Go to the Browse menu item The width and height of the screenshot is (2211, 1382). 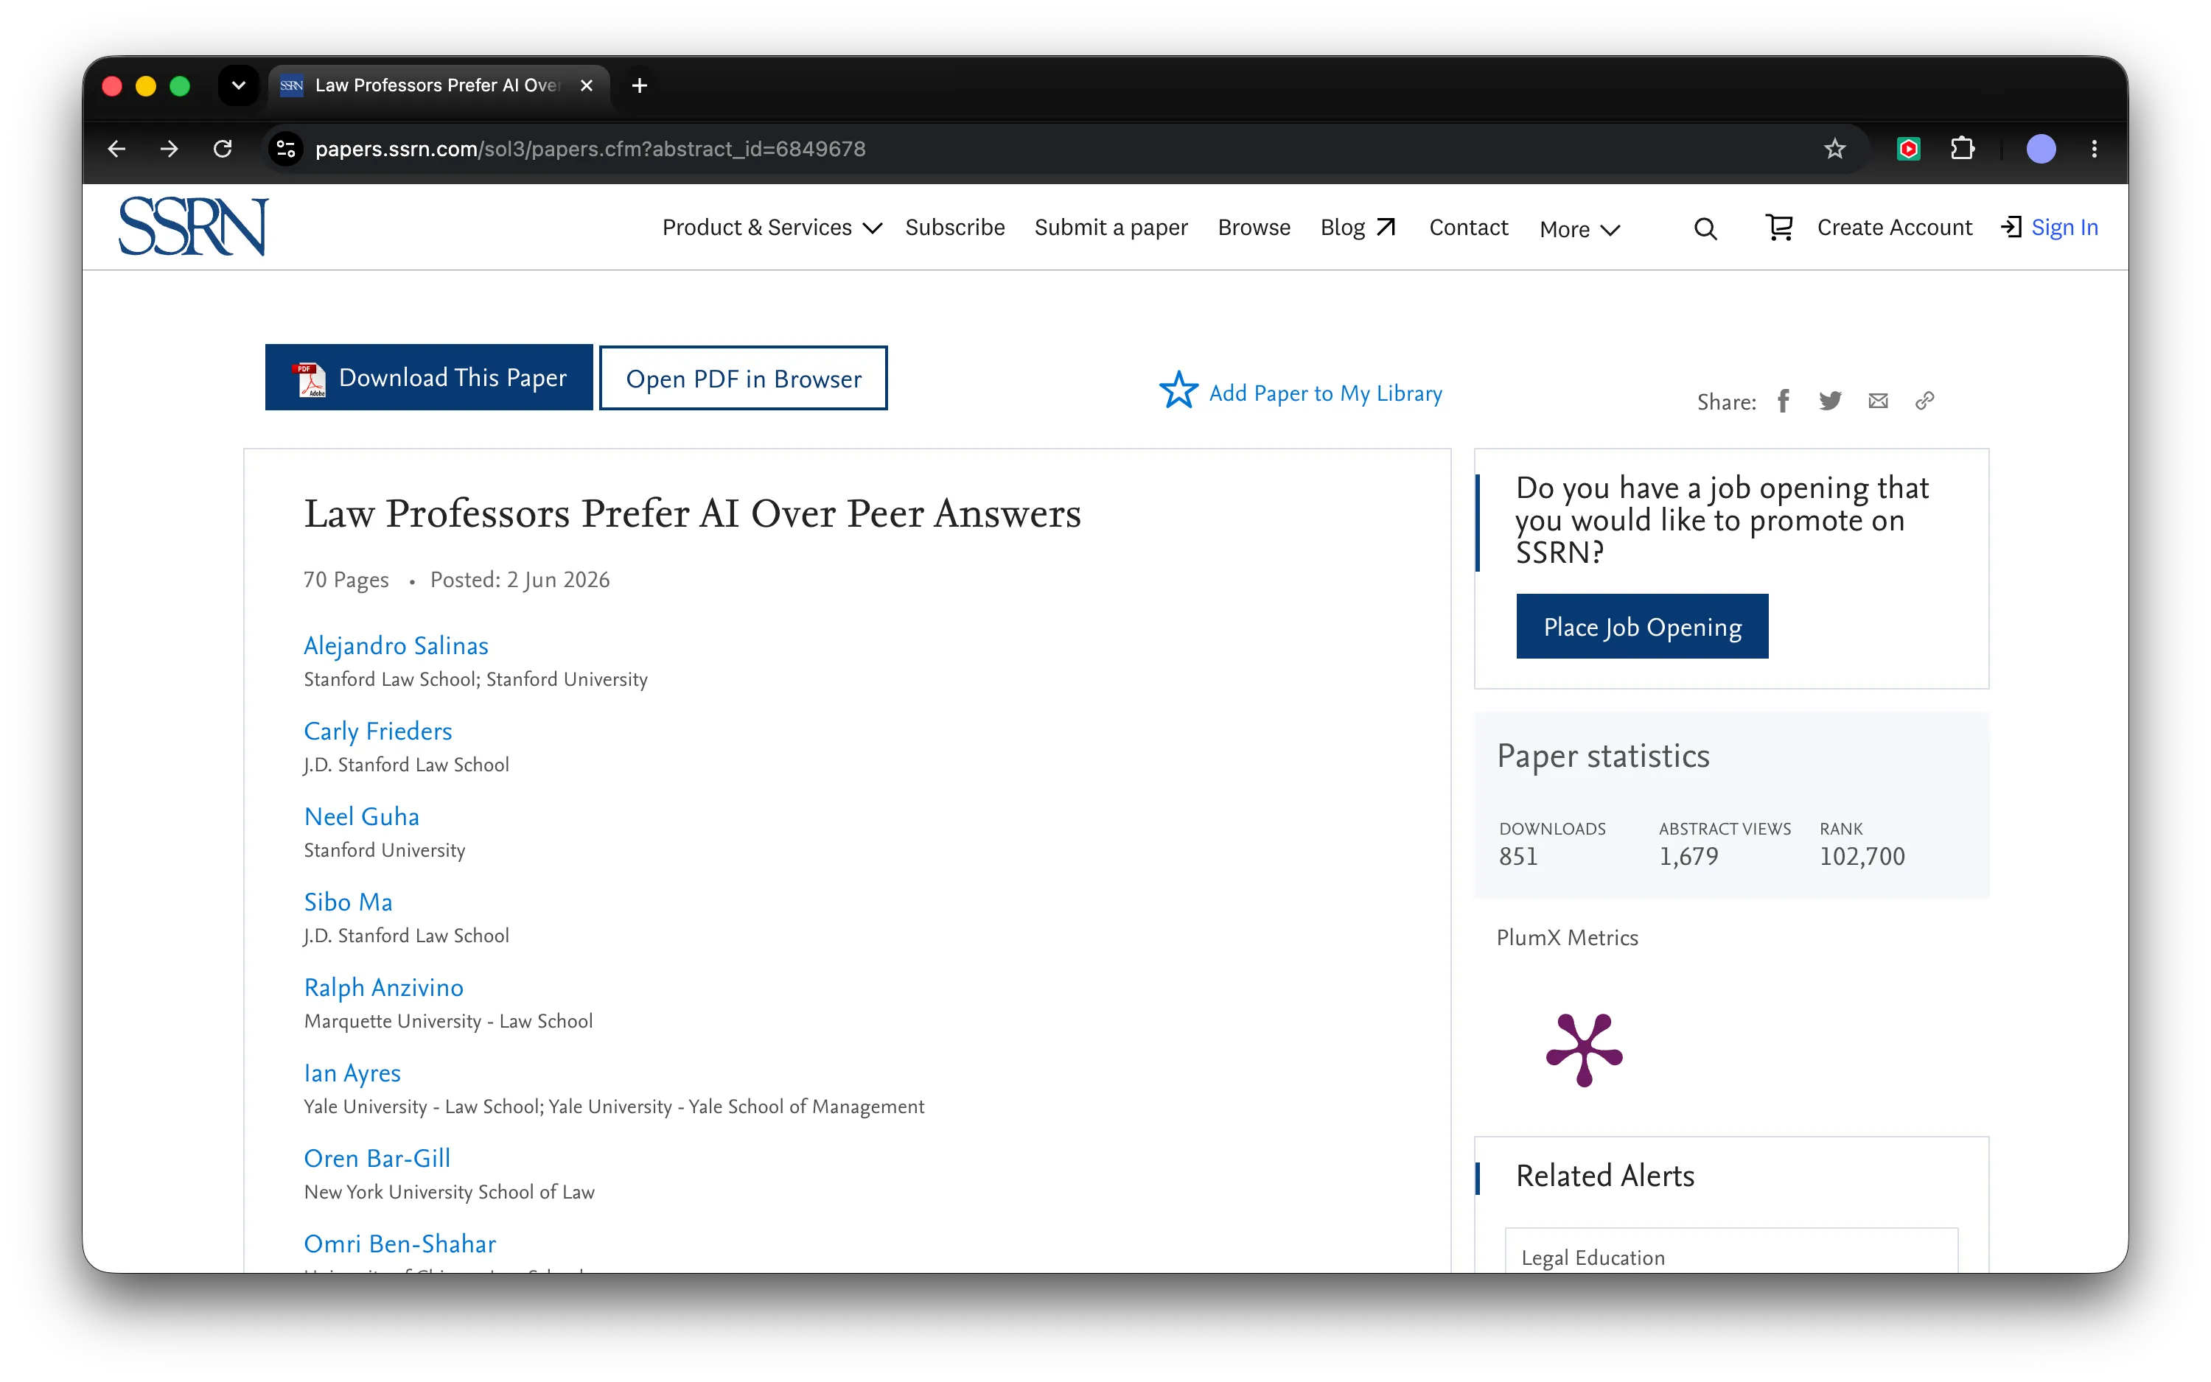click(1254, 228)
